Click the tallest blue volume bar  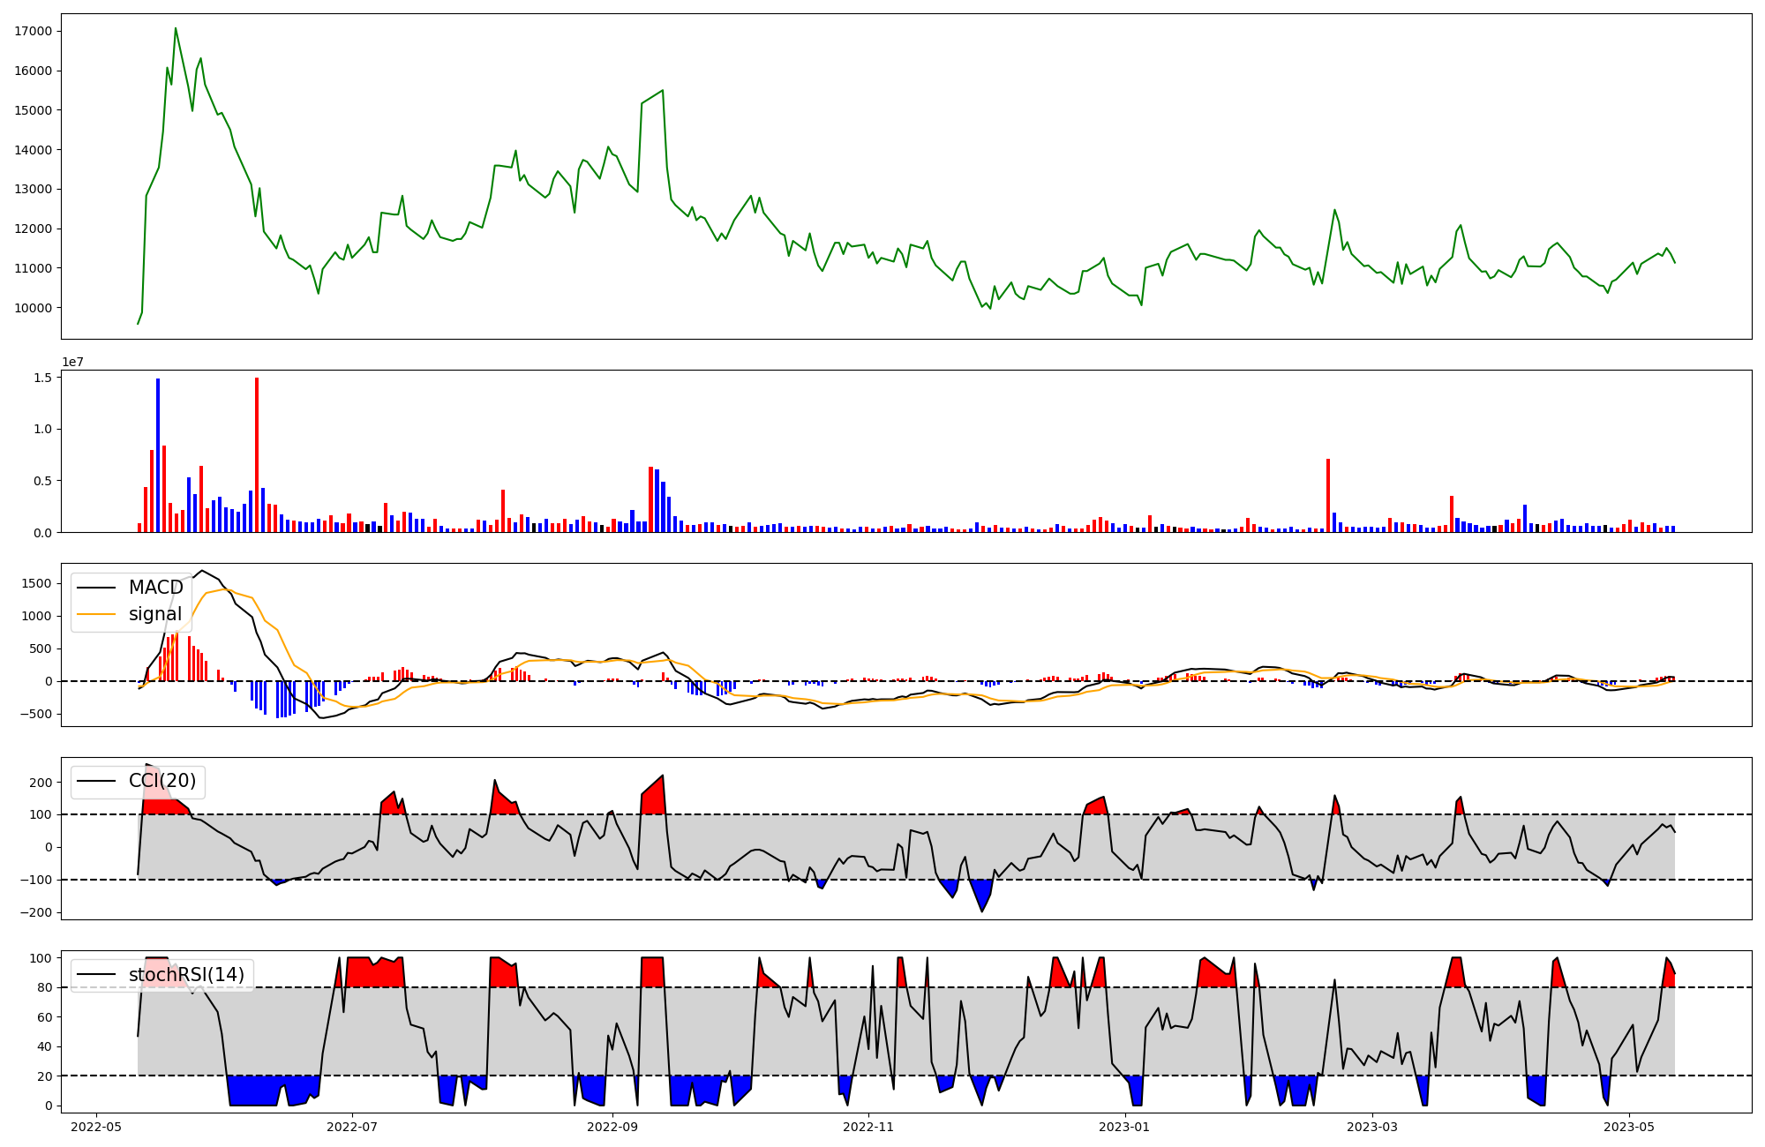[x=158, y=454]
